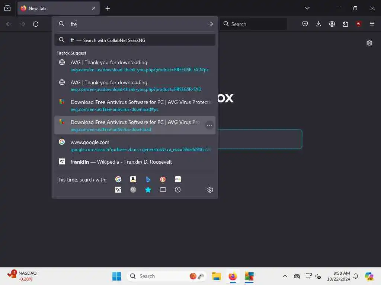
Task: Open Firefox View tabs overview icon
Action: (x=7, y=8)
